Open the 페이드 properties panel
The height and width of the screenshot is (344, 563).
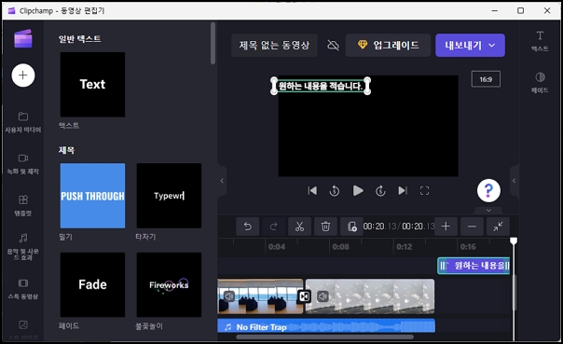540,83
